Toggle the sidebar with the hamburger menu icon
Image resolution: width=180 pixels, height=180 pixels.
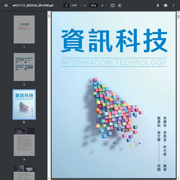(x=6, y=5)
